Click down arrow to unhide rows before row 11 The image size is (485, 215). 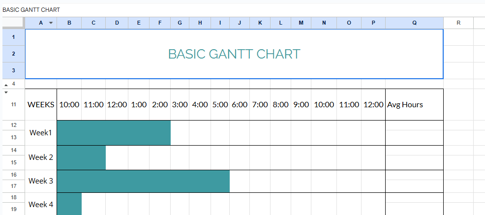[x=6, y=92]
